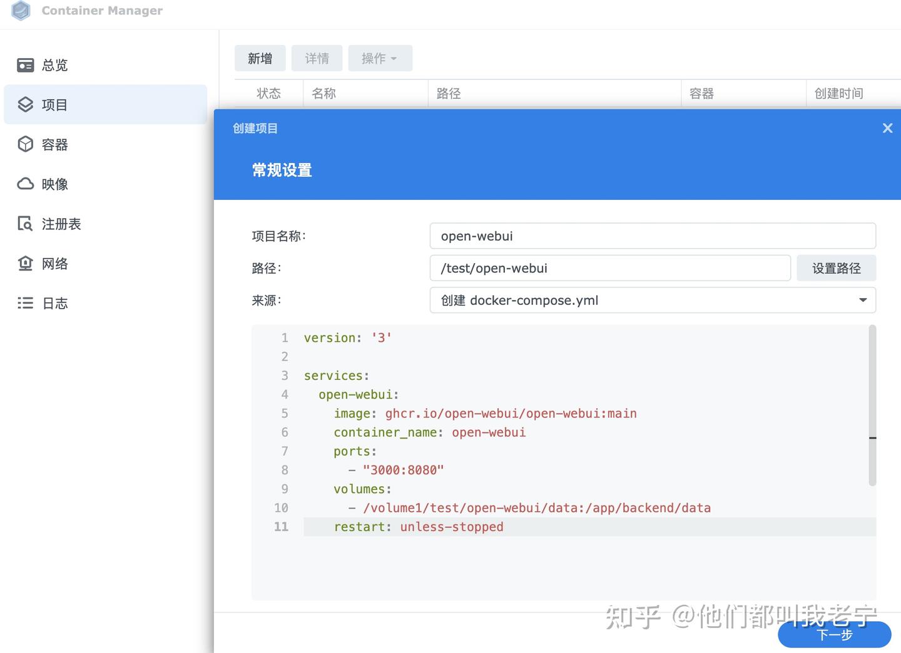The width and height of the screenshot is (901, 653).
Task: Expand the 操作 action dropdown
Action: tap(380, 58)
